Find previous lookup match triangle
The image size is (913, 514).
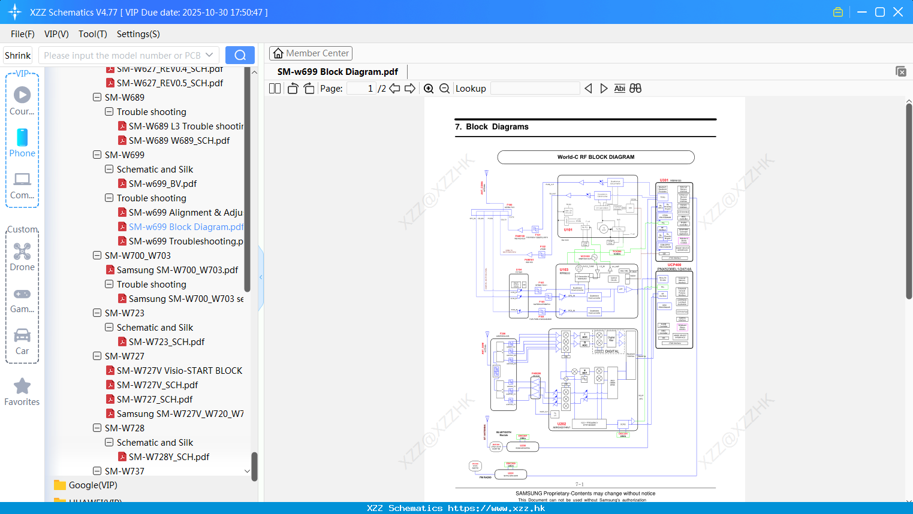588,88
